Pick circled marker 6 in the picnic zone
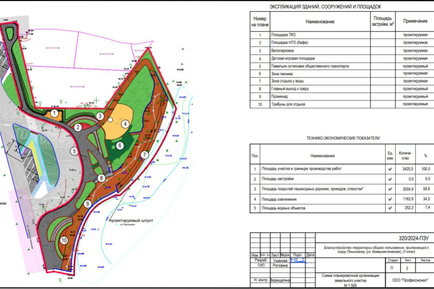 120,145
